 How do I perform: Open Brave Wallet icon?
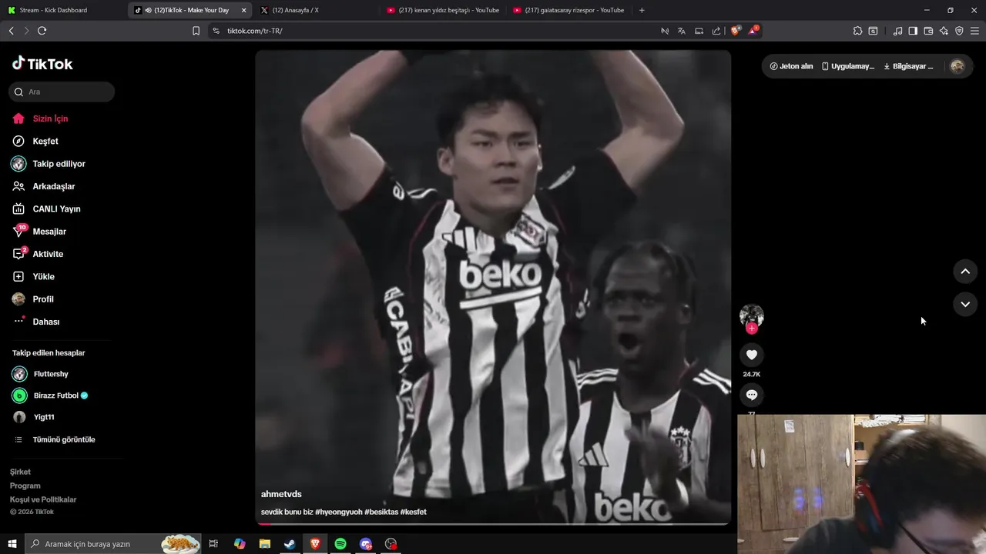click(x=928, y=31)
